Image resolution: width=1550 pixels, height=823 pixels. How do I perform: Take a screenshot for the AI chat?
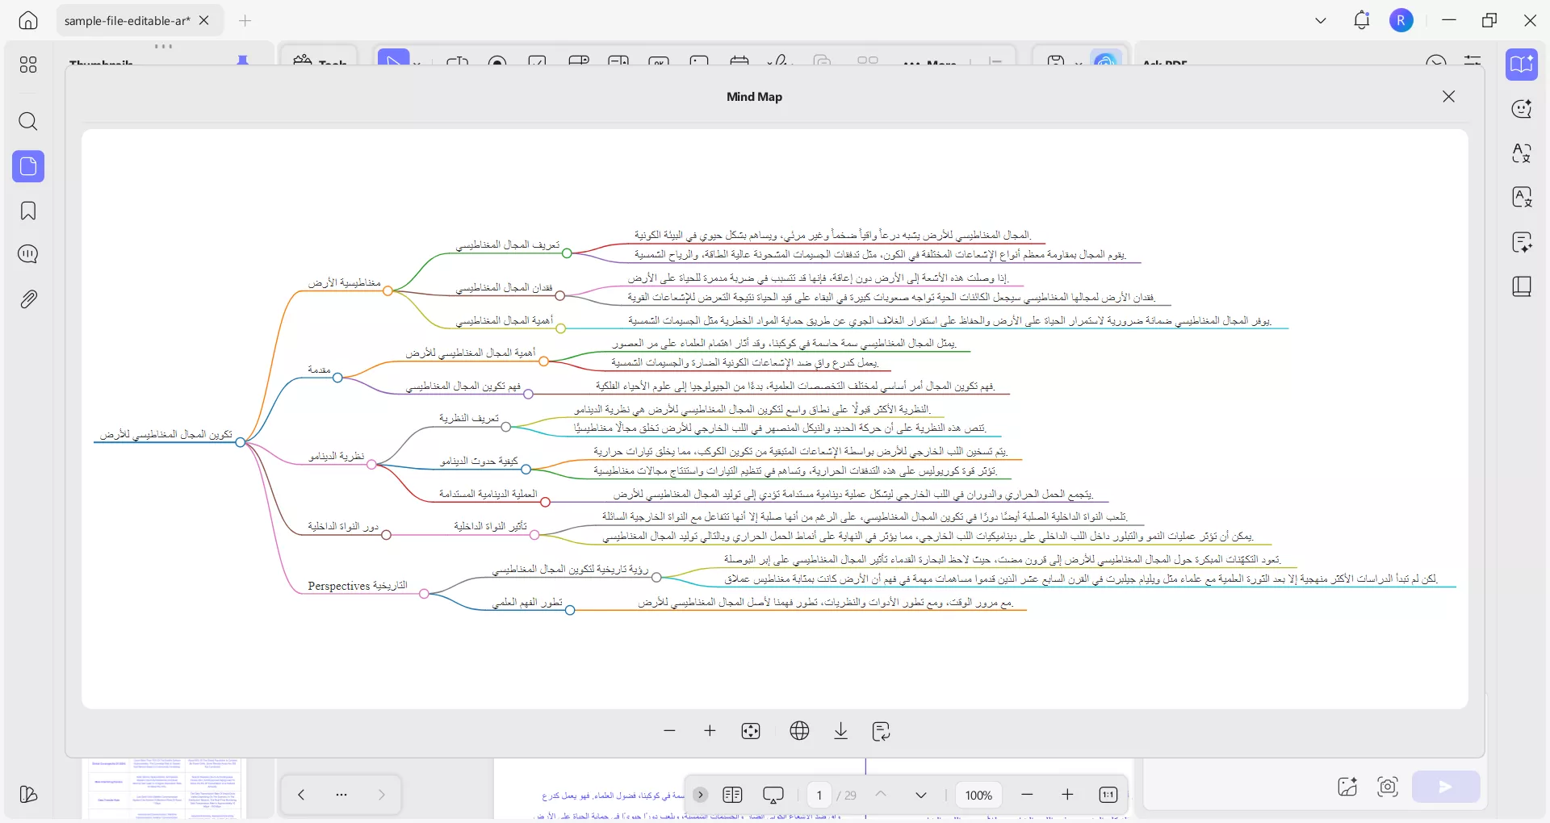coord(1388,787)
